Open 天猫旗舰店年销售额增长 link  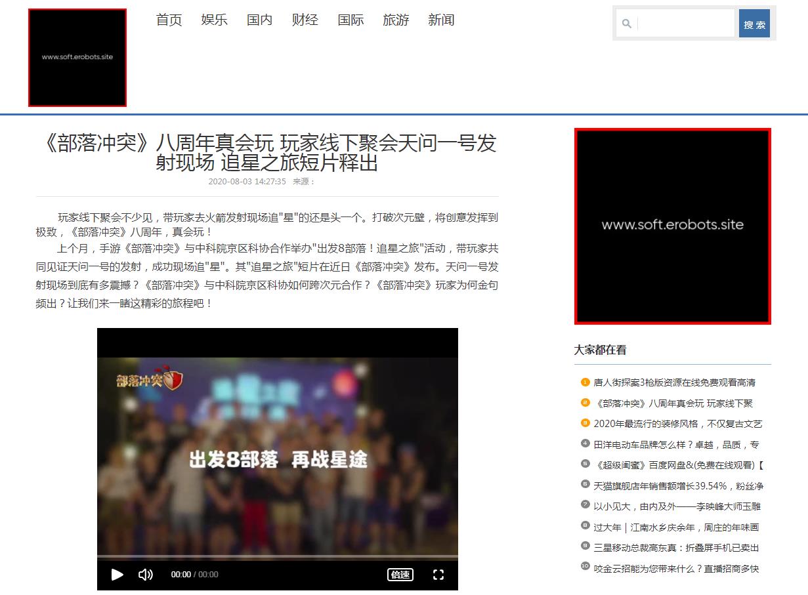click(x=678, y=486)
